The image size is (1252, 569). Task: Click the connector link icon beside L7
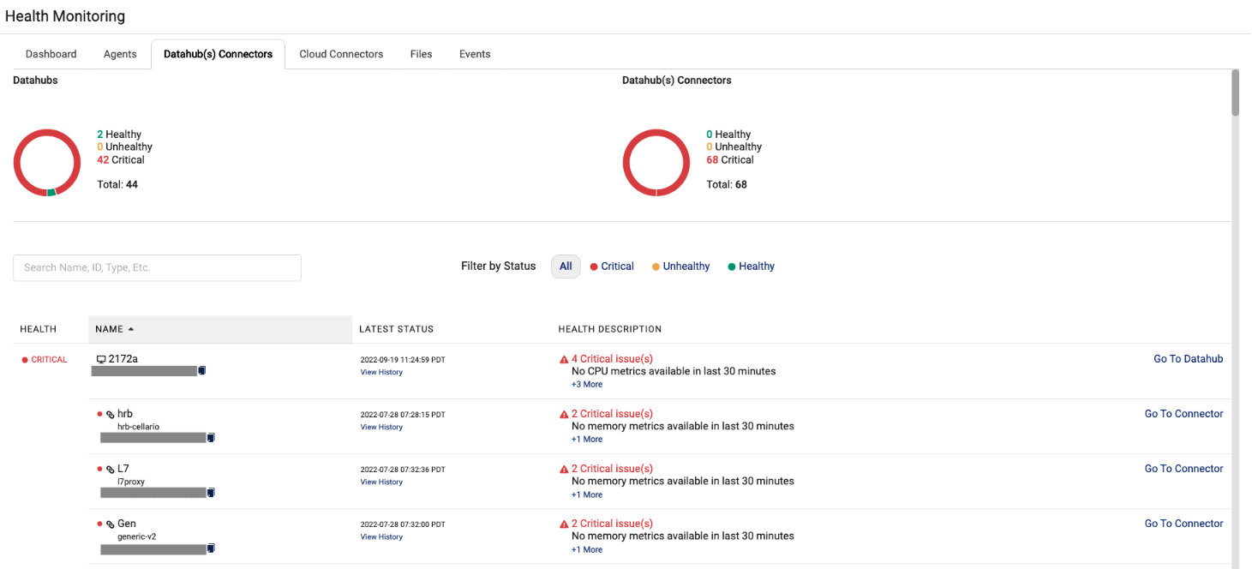click(110, 468)
